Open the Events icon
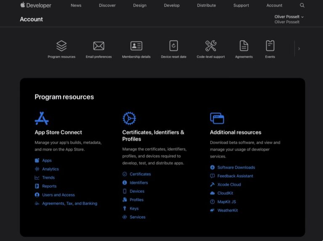This screenshot has width=323, height=241. [270, 46]
